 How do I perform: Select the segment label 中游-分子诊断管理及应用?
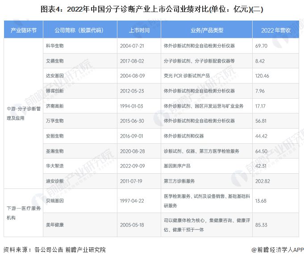24,113
